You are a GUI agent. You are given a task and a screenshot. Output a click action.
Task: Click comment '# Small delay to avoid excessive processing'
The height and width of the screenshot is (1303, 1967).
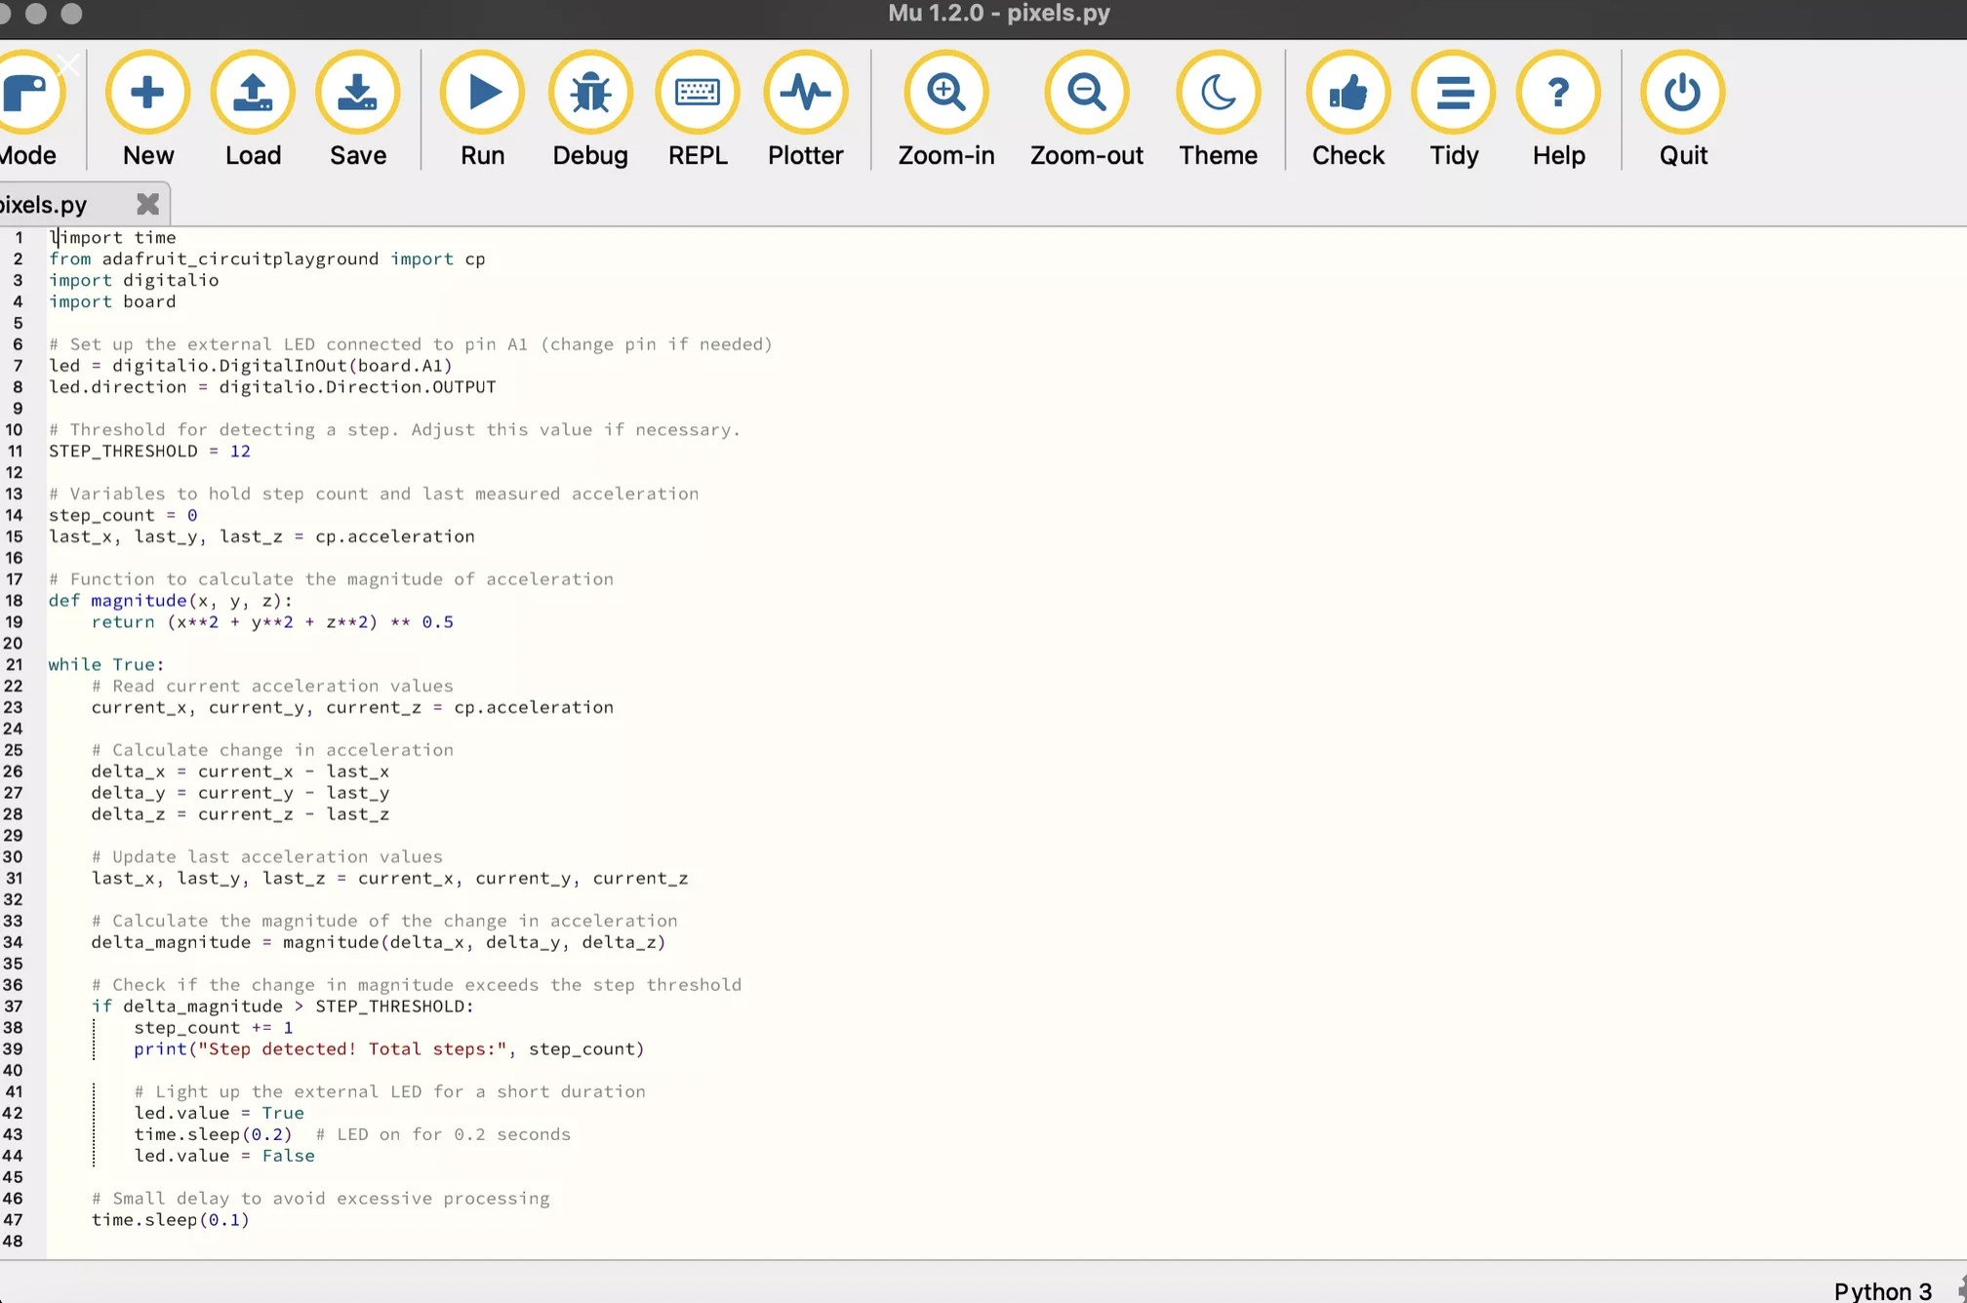321,1199
